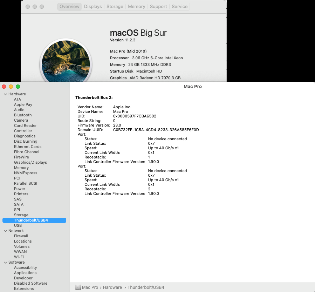The width and height of the screenshot is (315, 292).
Task: Select SATA in the sidebar
Action: tap(19, 204)
